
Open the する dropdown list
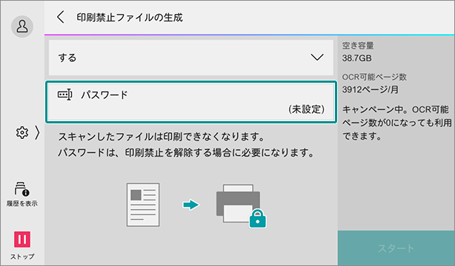click(x=191, y=58)
